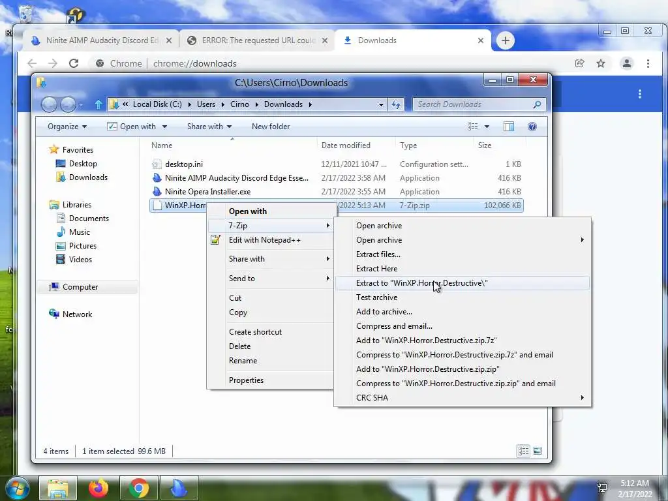Click the Explorer forward navigation arrow
The height and width of the screenshot is (501, 668).
coord(68,104)
